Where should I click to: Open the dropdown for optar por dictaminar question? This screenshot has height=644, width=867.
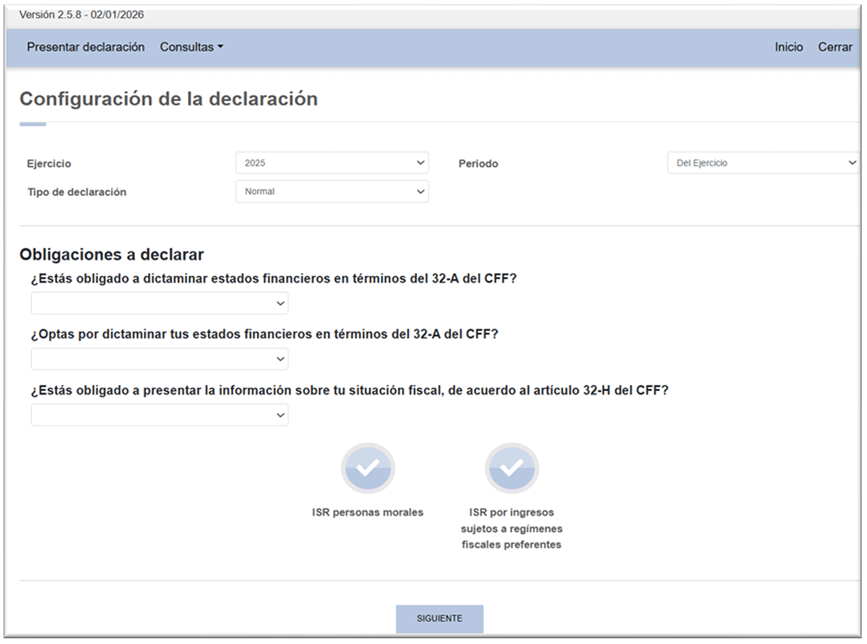(159, 359)
